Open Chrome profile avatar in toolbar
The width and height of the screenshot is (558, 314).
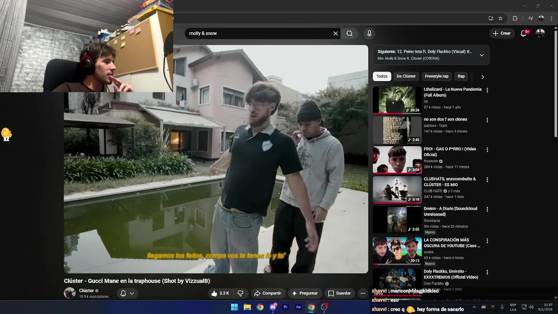tap(541, 18)
